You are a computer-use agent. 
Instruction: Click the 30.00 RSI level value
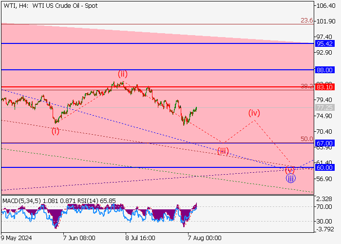tap(324, 222)
